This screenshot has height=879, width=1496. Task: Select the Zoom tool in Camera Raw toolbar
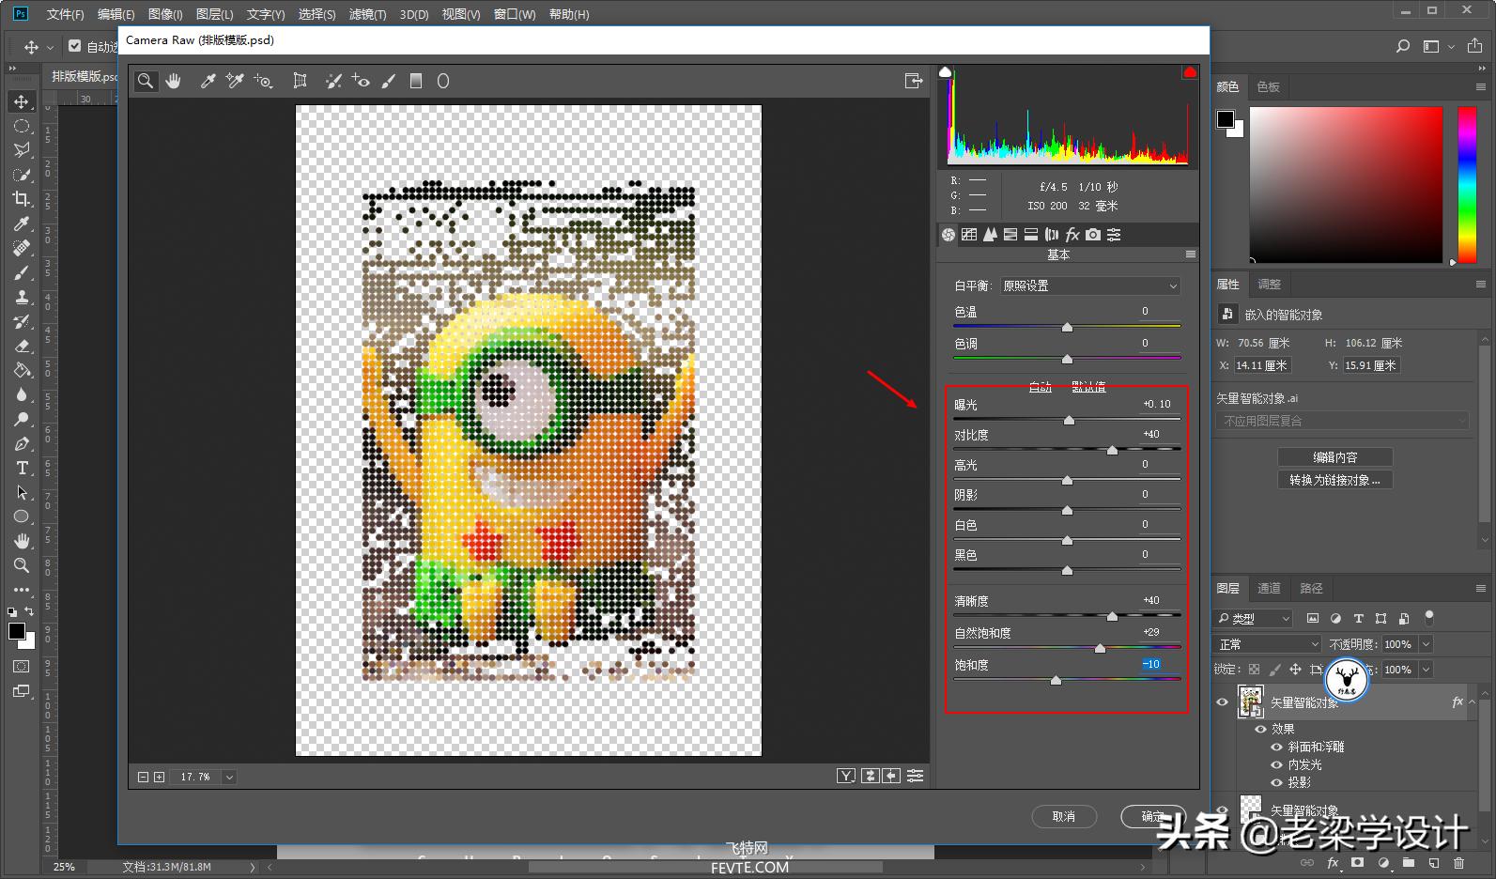pos(146,81)
